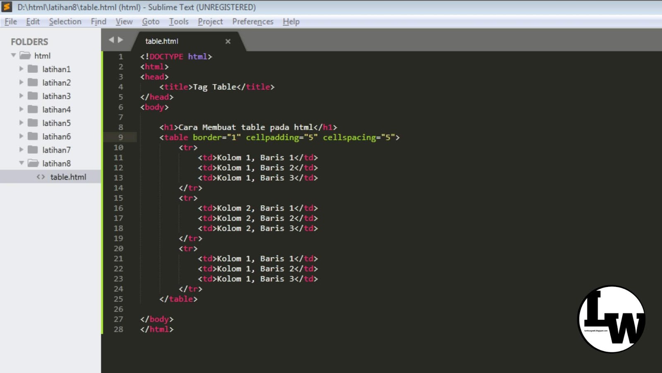Expand the latihan5 folder
Image resolution: width=662 pixels, height=373 pixels.
(x=21, y=123)
